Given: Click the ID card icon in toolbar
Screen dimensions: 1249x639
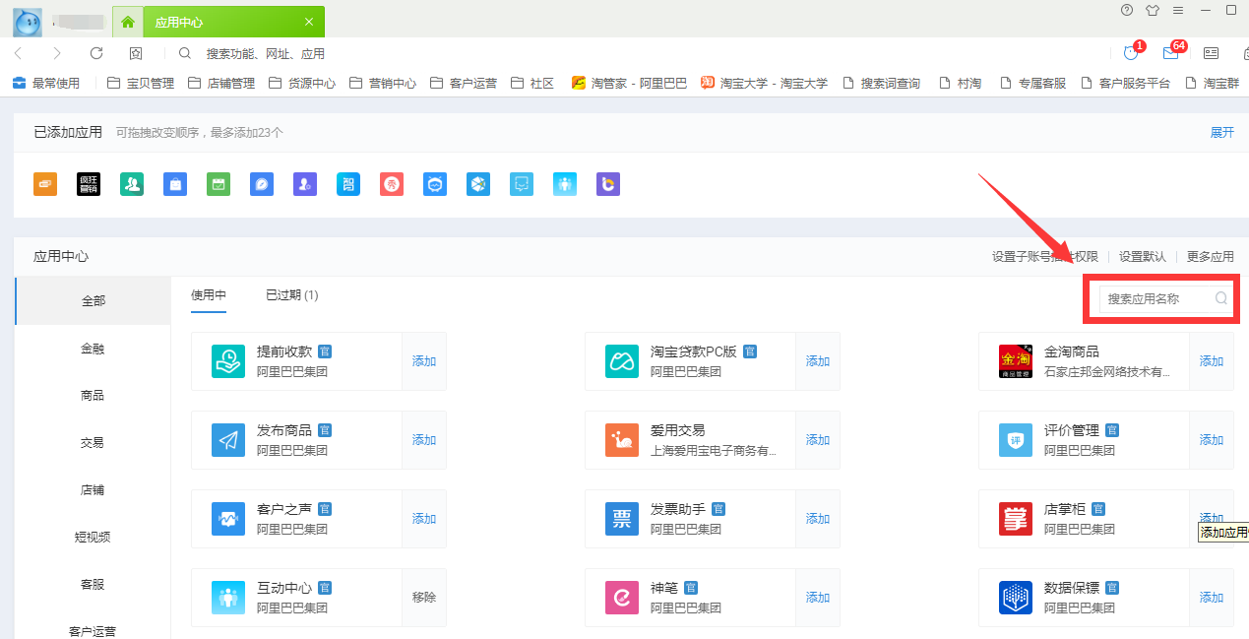Looking at the screenshot, I should pyautogui.click(x=1211, y=53).
